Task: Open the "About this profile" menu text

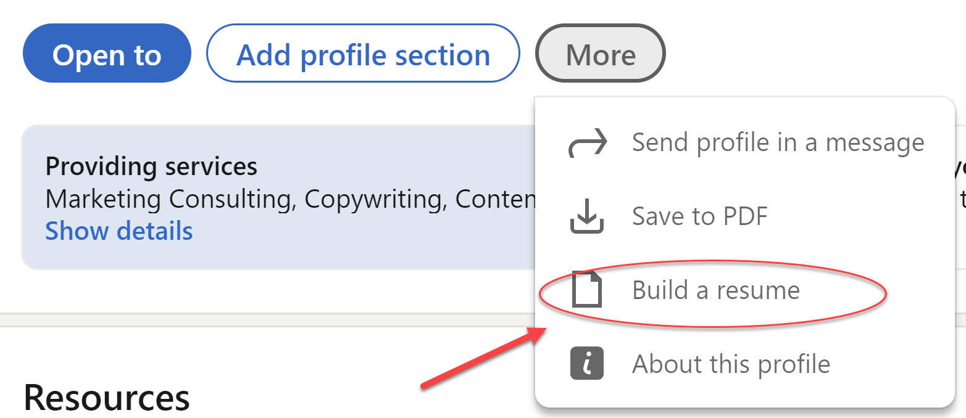Action: (731, 364)
